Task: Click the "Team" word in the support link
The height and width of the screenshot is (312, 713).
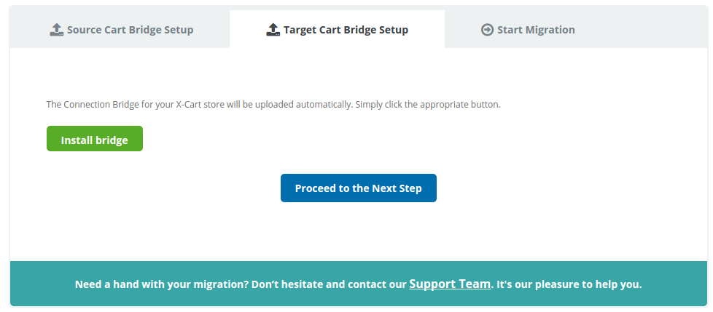Action: pos(475,284)
